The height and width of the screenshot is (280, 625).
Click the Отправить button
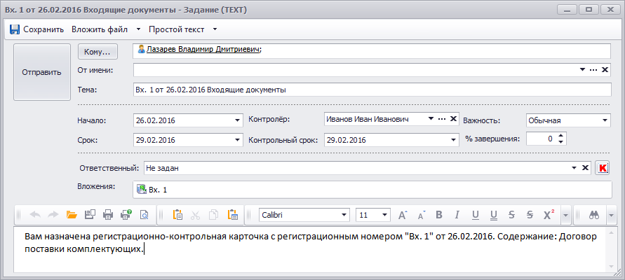tap(41, 72)
